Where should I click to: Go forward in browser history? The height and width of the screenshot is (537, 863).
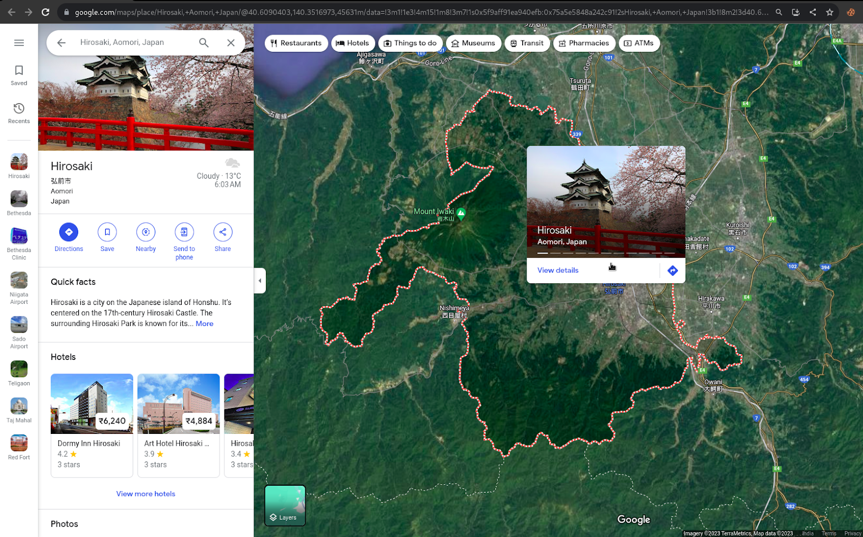click(x=28, y=12)
